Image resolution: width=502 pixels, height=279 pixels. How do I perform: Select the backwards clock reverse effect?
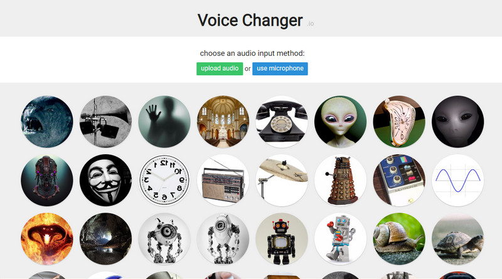(164, 180)
